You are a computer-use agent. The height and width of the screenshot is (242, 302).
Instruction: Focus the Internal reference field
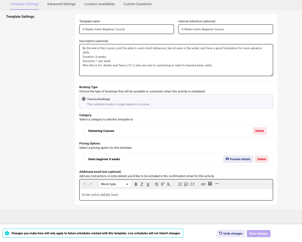pyautogui.click(x=226, y=29)
